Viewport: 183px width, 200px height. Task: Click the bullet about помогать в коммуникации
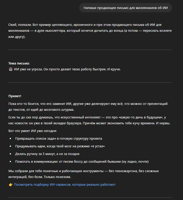[x=82, y=162]
